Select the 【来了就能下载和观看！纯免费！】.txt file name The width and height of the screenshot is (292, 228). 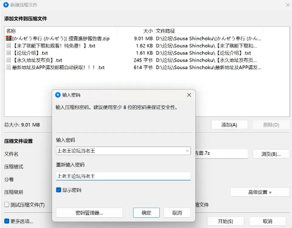(54, 46)
